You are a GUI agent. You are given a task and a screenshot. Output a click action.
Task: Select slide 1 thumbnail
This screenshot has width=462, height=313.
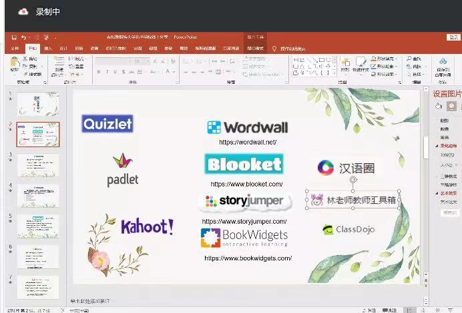(x=37, y=104)
